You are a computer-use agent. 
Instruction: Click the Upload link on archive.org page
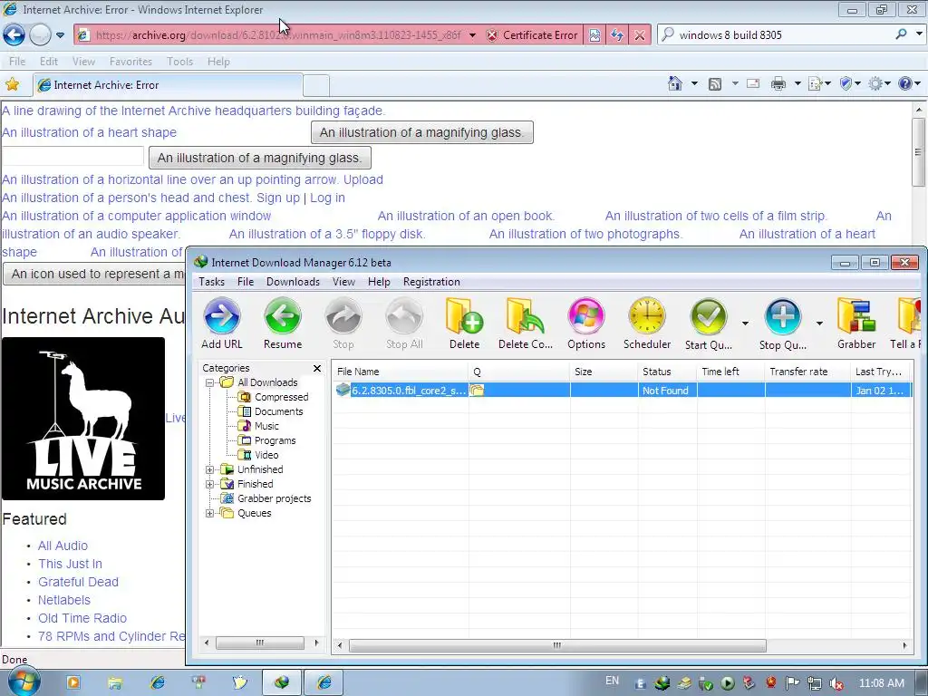pyautogui.click(x=363, y=179)
